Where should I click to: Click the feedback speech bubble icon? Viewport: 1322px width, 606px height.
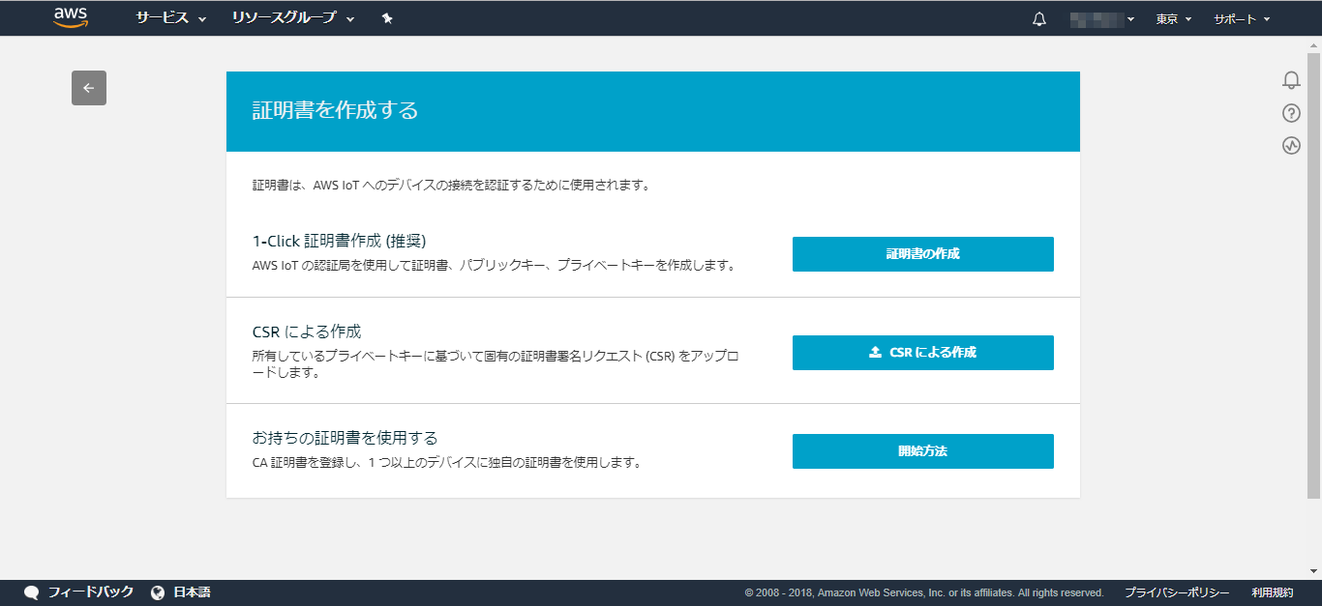(x=31, y=592)
